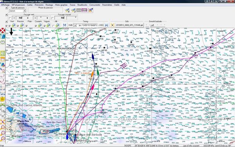Click the crossed tools icon in top toolbar

[90, 10]
